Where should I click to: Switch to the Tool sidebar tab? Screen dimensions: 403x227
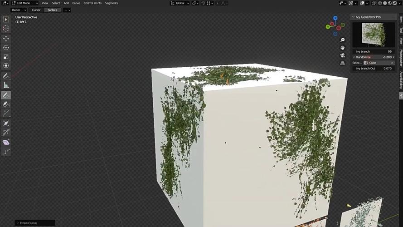tap(401, 30)
